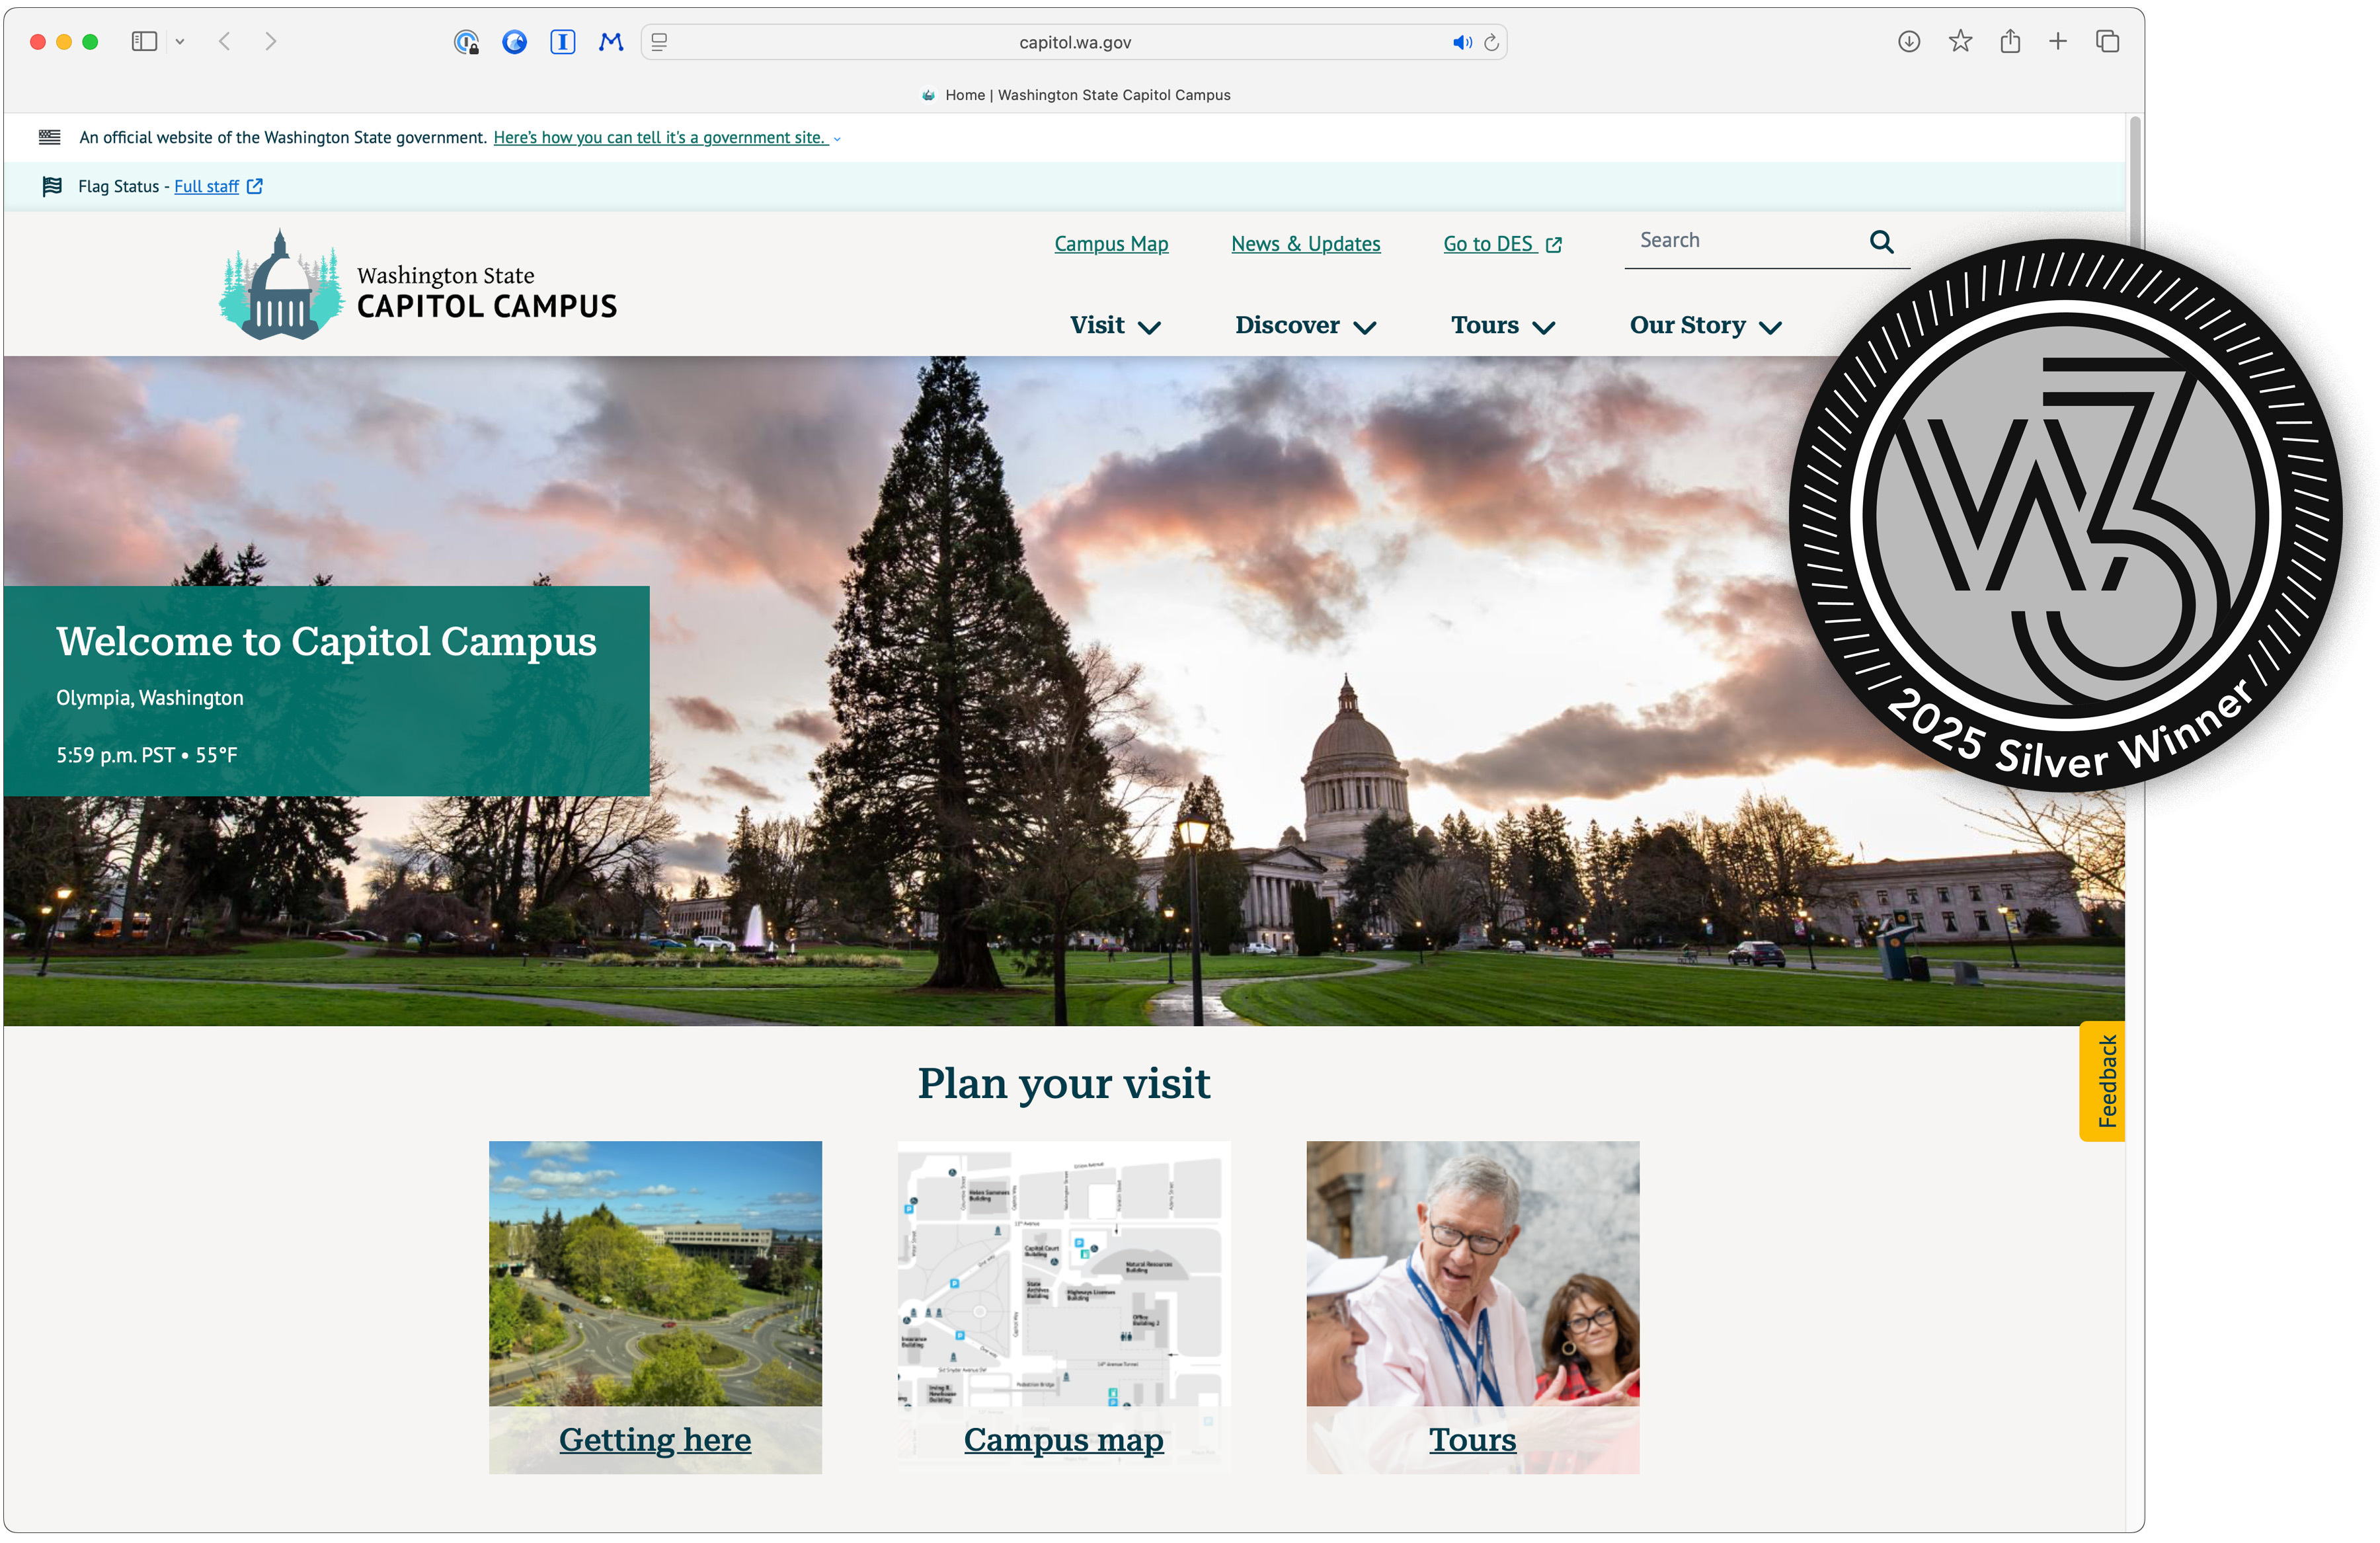Open the Campus Map link
Image resolution: width=2380 pixels, height=1543 pixels.
coord(1110,243)
